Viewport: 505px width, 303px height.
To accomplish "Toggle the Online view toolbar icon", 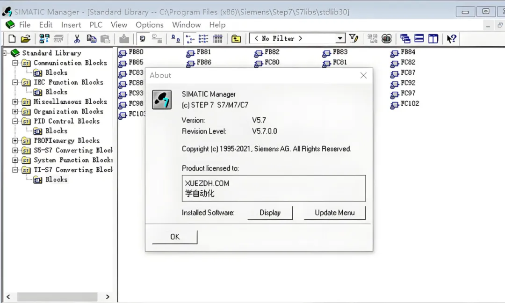I will (142, 39).
